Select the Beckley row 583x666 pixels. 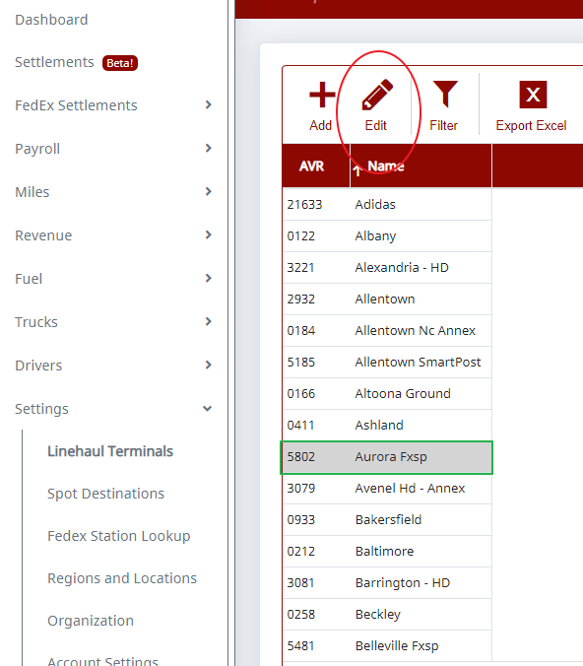click(387, 614)
